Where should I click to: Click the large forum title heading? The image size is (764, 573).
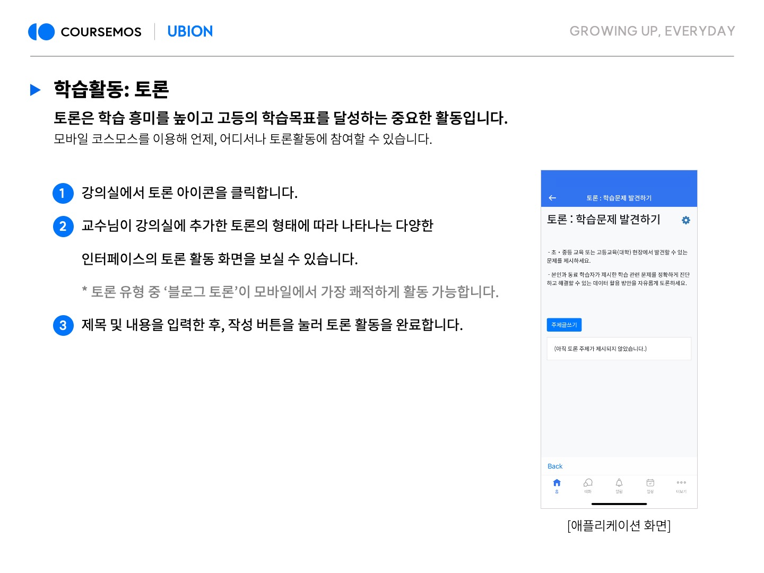[604, 220]
